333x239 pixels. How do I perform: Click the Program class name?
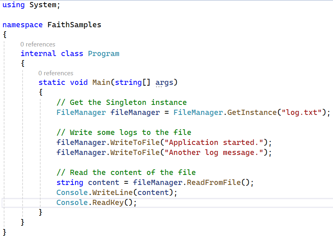coord(104,54)
